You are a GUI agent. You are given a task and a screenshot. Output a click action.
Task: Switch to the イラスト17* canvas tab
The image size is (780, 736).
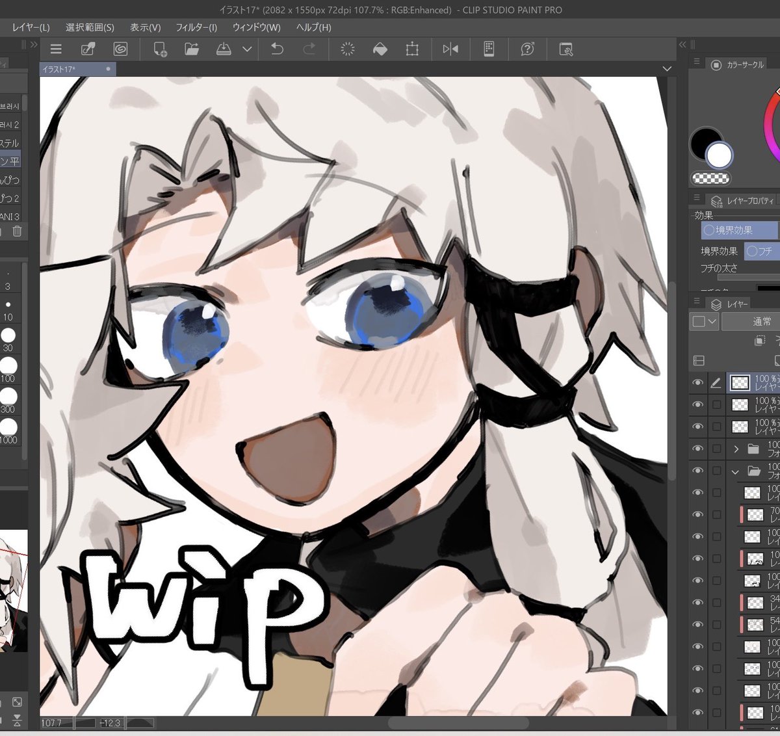coord(78,69)
